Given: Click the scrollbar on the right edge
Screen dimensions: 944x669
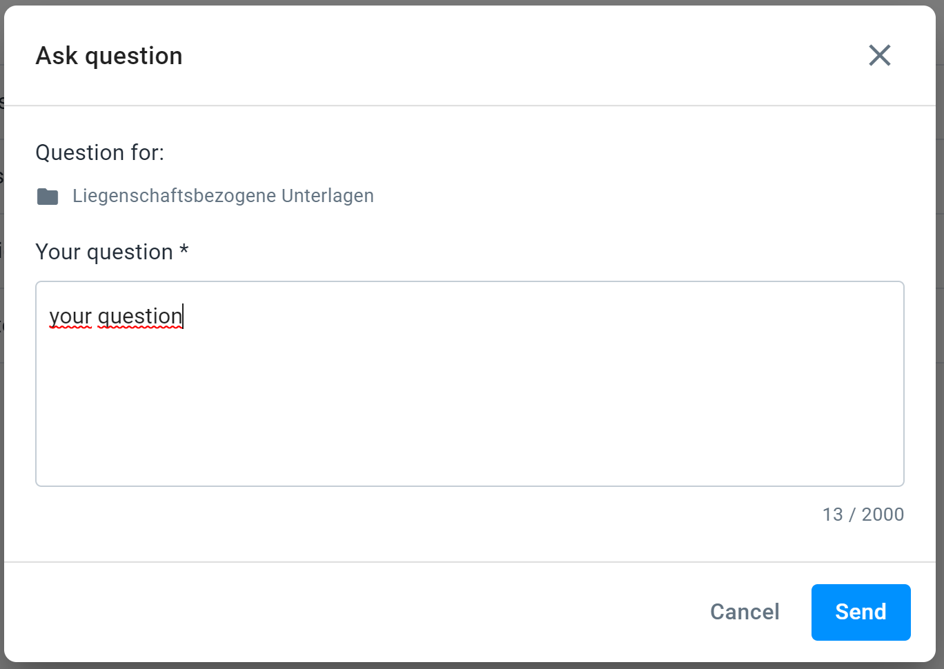Looking at the screenshot, I should [940, 276].
